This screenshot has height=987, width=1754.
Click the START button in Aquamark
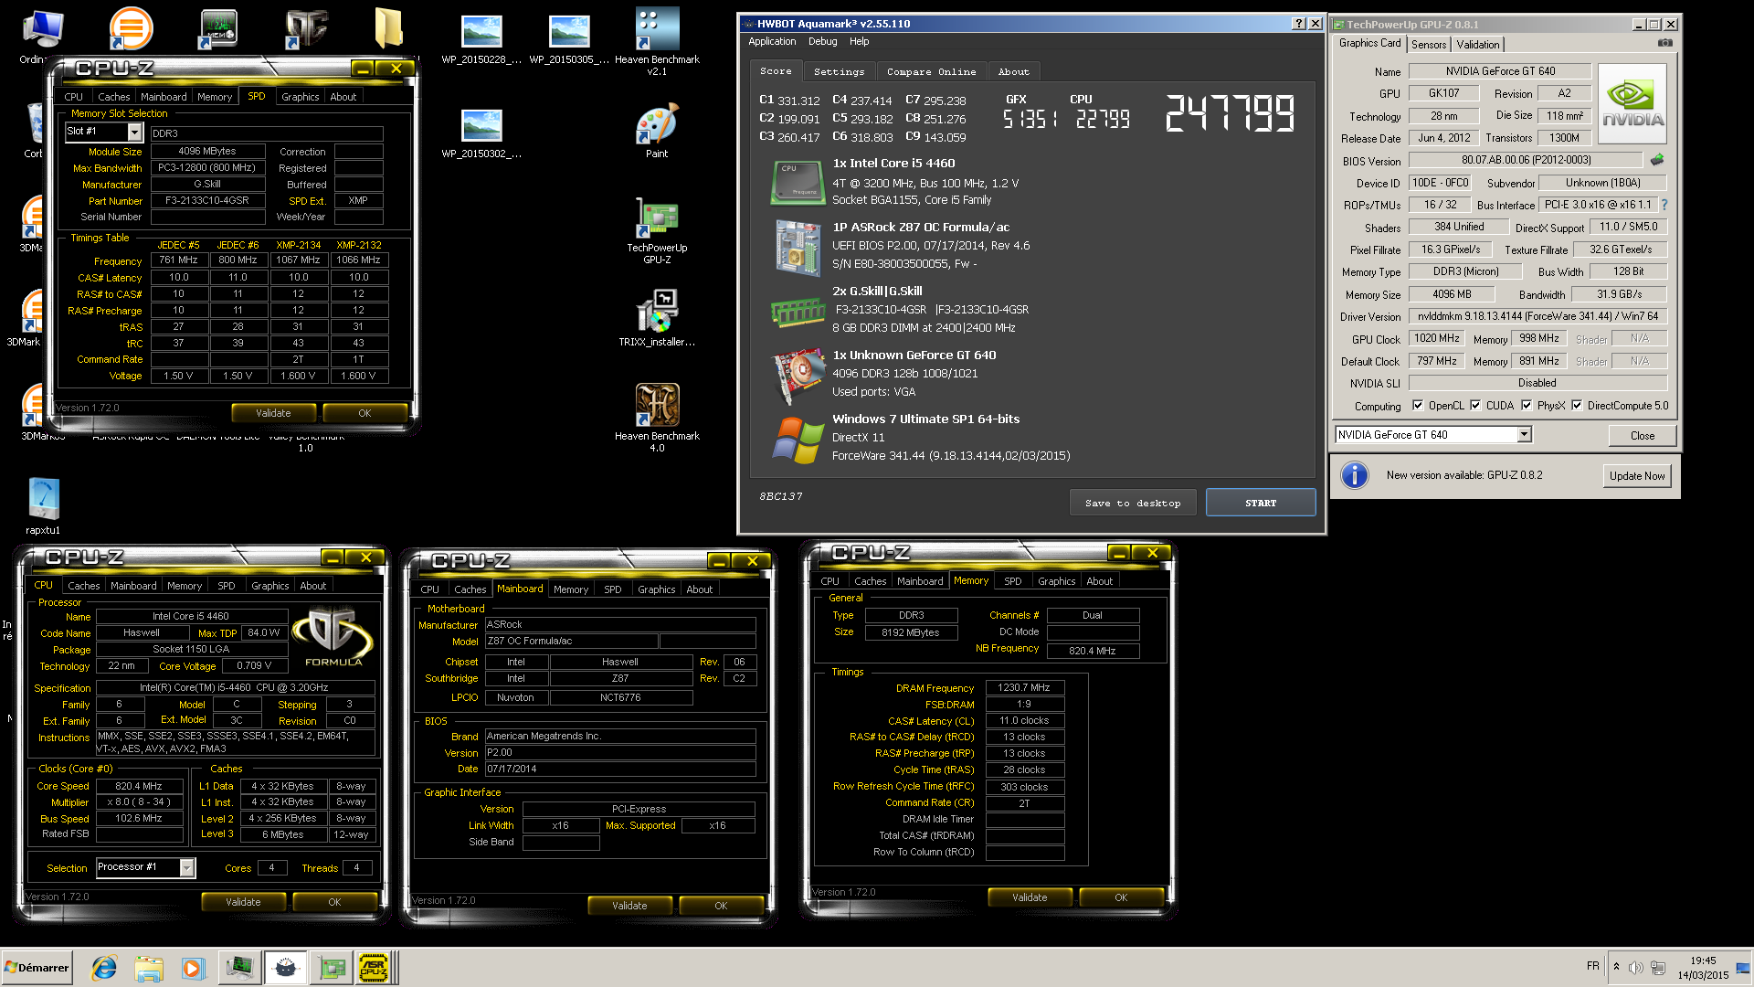(1261, 503)
